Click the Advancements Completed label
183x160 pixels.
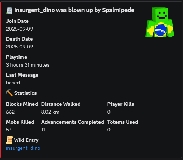coord(72,122)
